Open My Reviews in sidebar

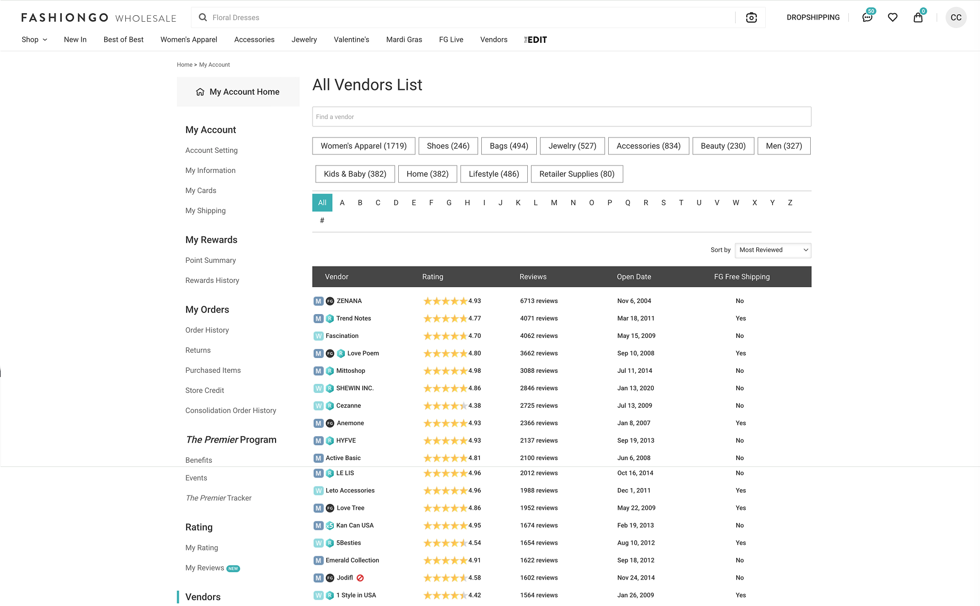click(x=205, y=568)
